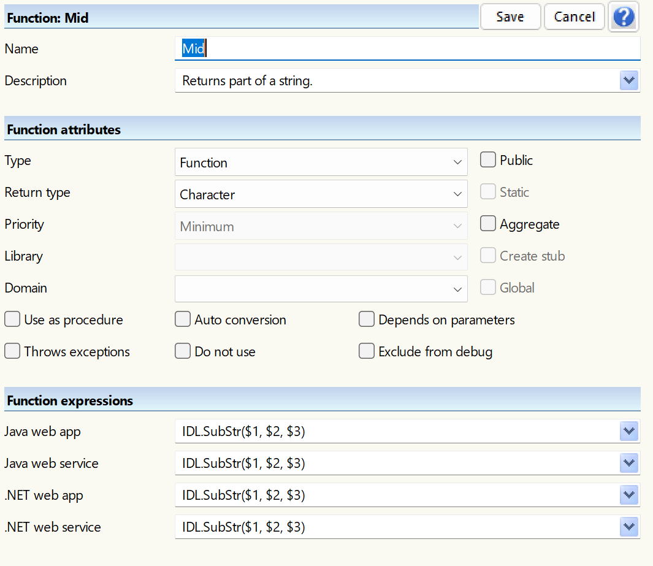Check the Exclude from debug box
Screen dimensions: 653x566
coord(367,351)
